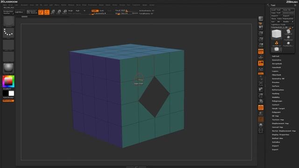
Task: Click Make PolyMesh3D button
Action: pos(285,19)
